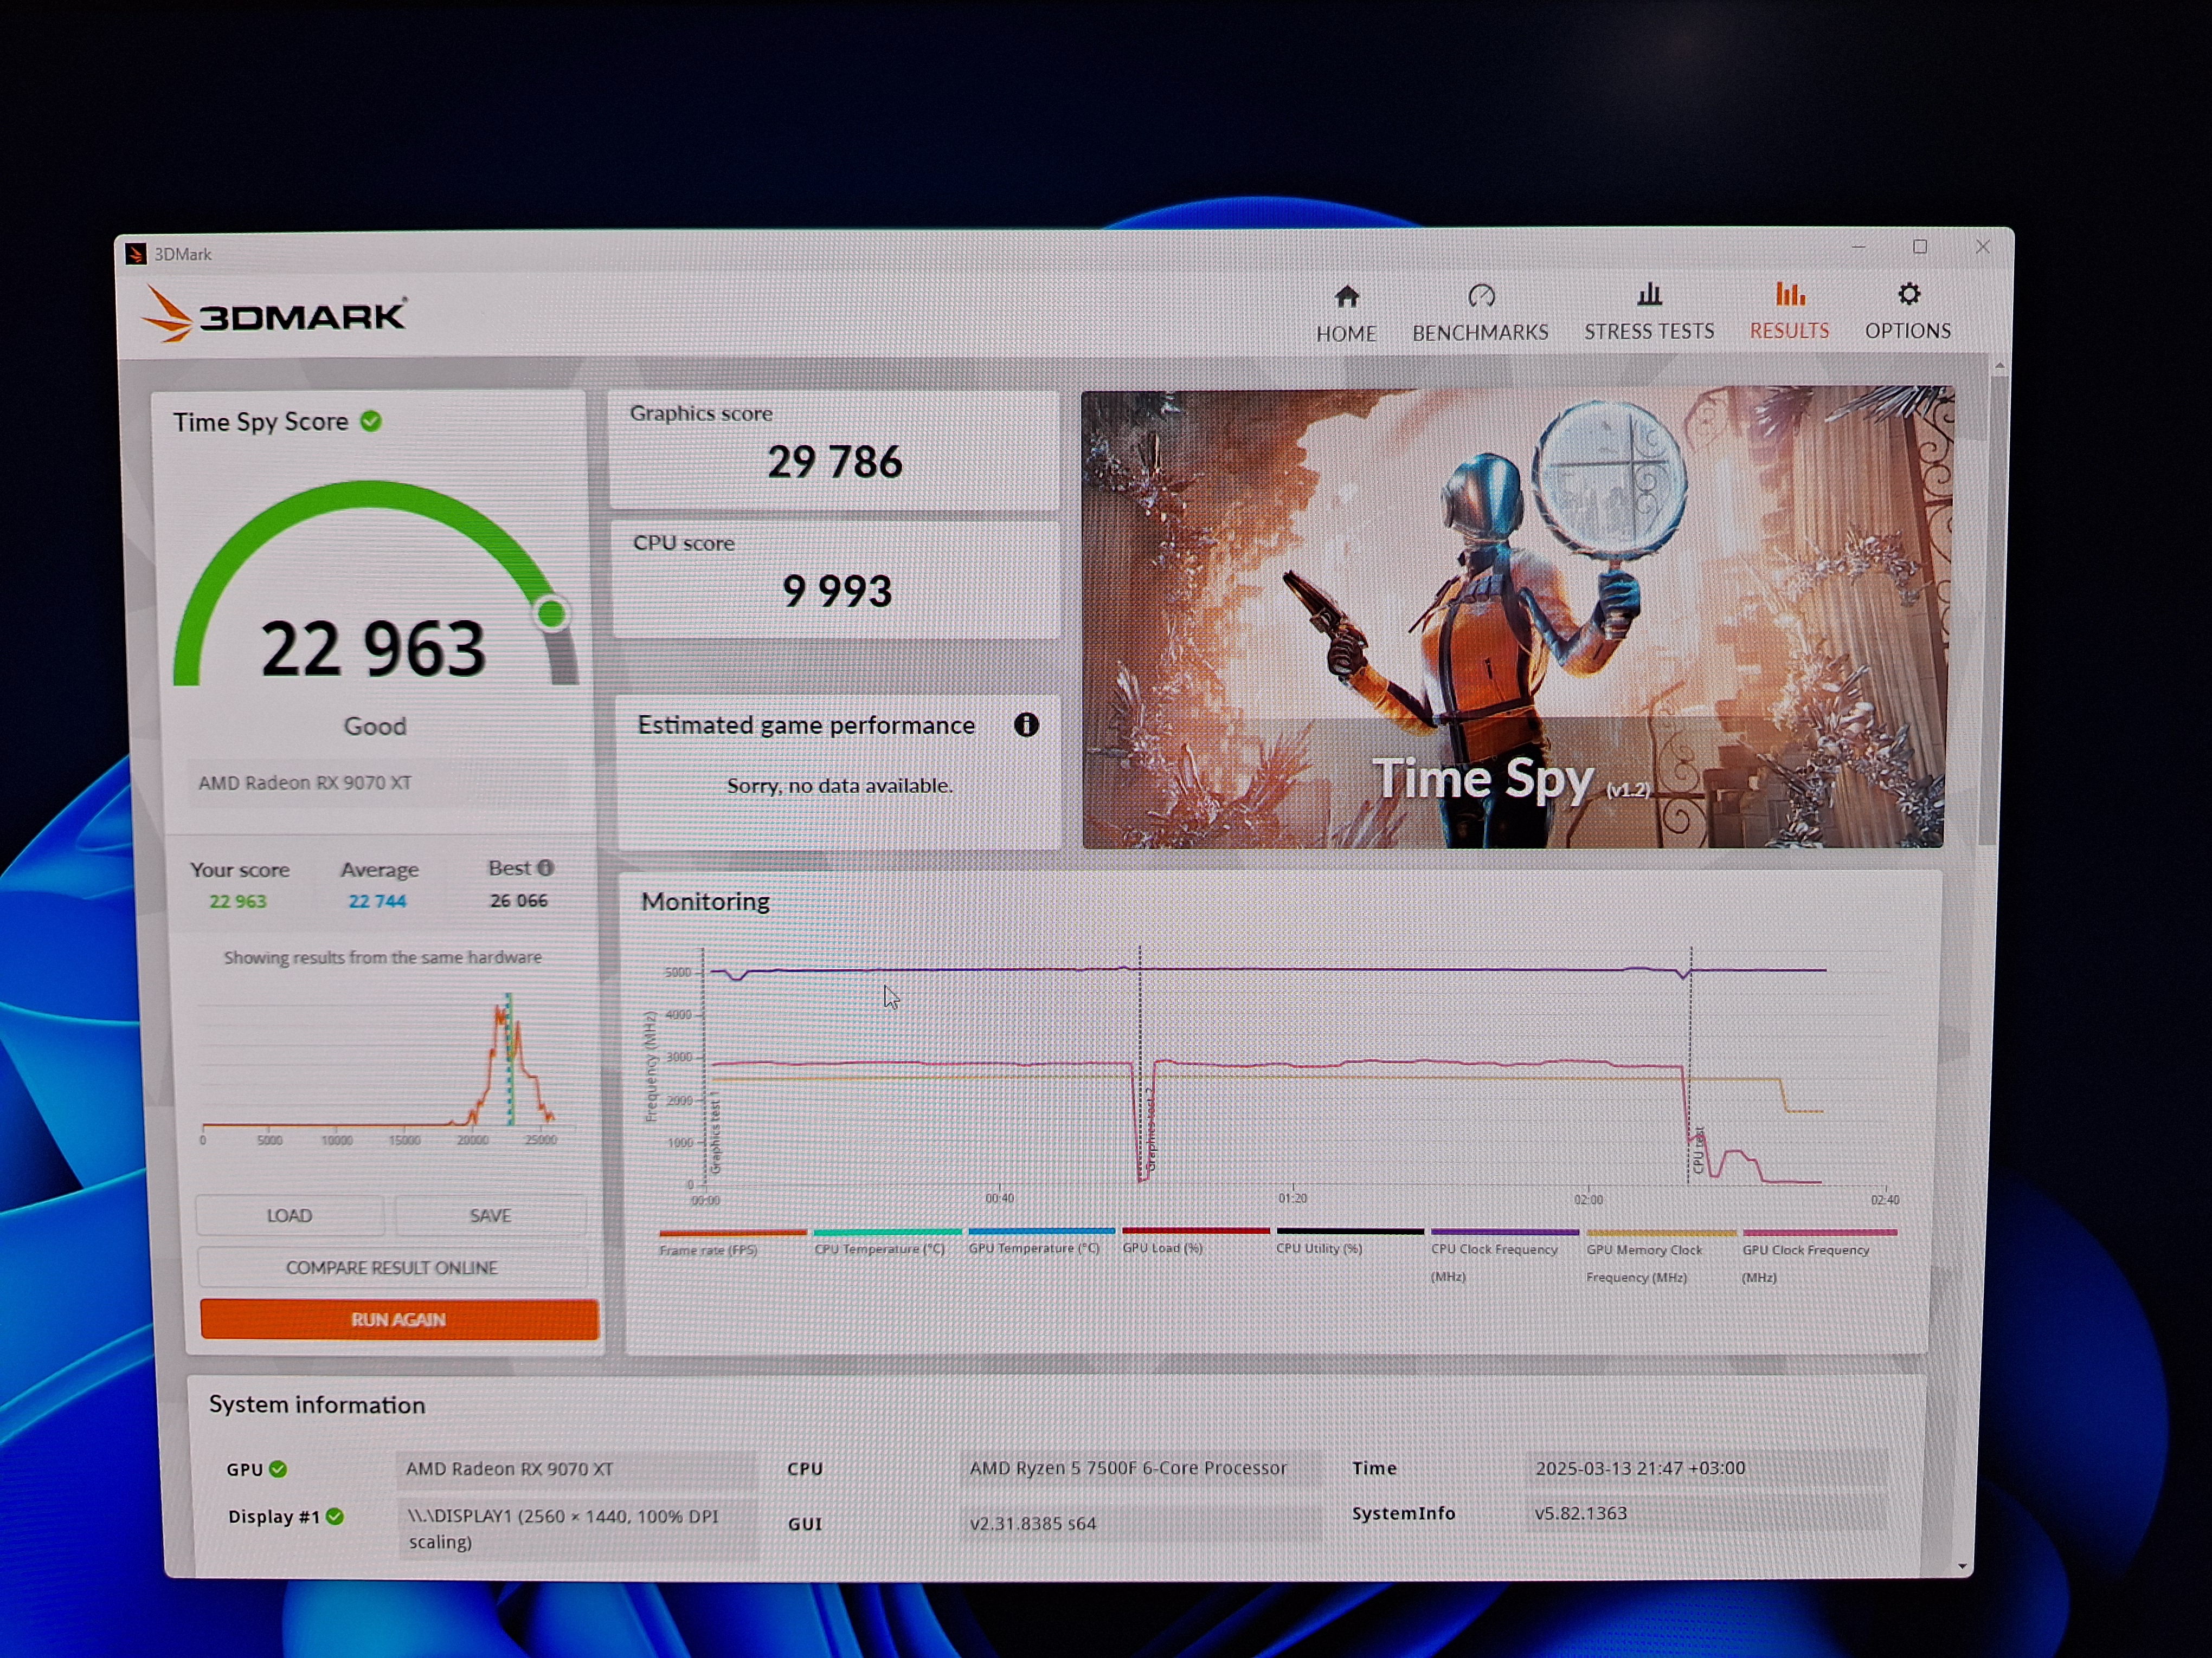The width and height of the screenshot is (2212, 1658).
Task: Click the SAVE button
Action: [490, 1215]
